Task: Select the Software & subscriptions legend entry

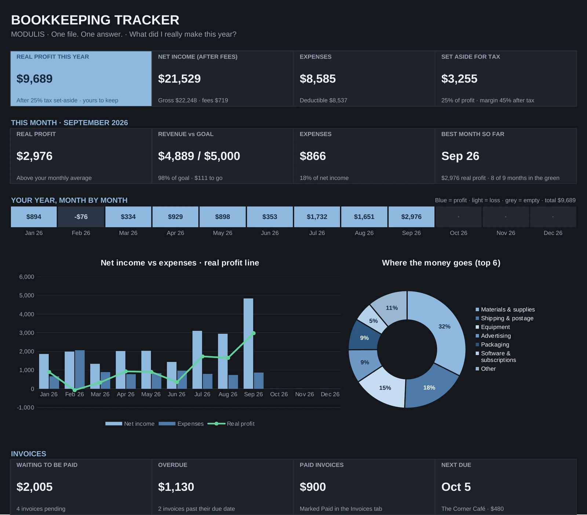Action: [x=496, y=357]
